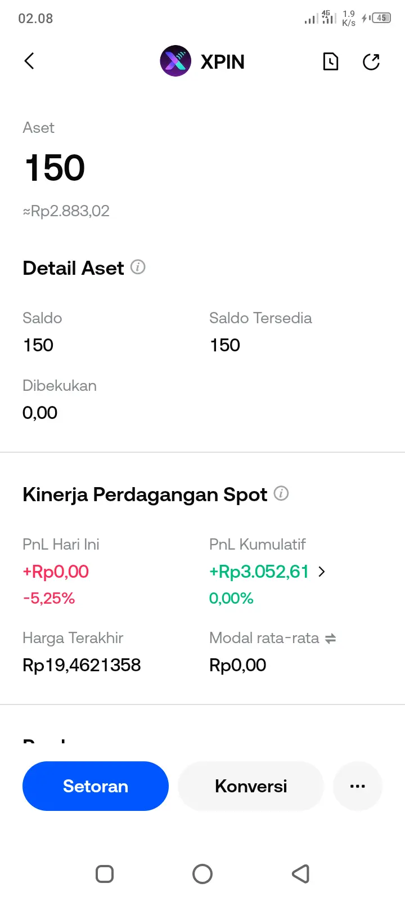Viewport: 405px width, 901px height.
Task: Open info icon beside Kinerja Perdagangan Spot
Action: (281, 493)
